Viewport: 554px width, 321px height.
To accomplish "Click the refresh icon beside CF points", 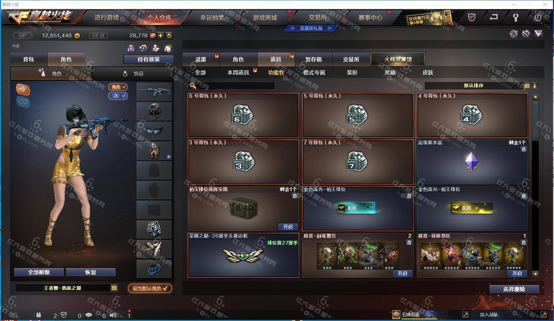I will click(x=169, y=35).
